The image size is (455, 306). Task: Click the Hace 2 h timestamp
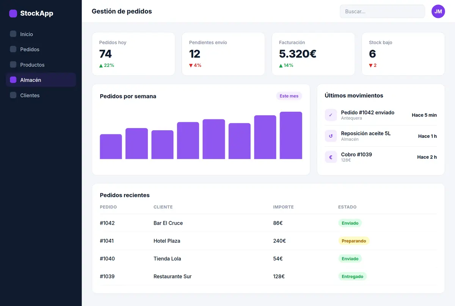[x=427, y=157]
